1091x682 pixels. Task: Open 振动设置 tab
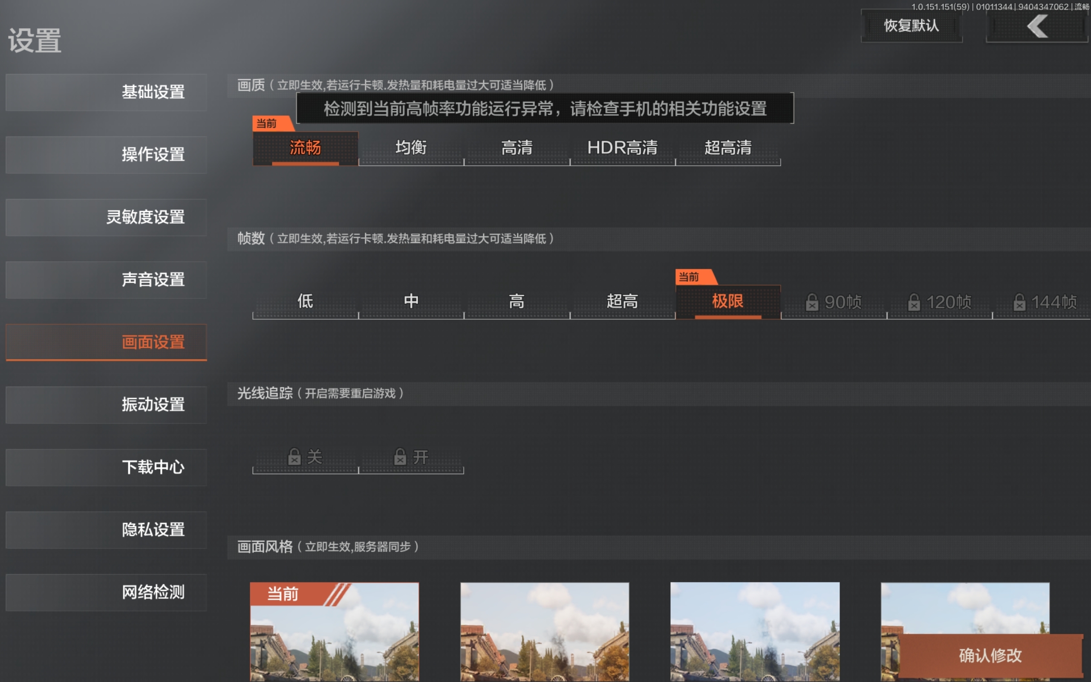(x=107, y=405)
